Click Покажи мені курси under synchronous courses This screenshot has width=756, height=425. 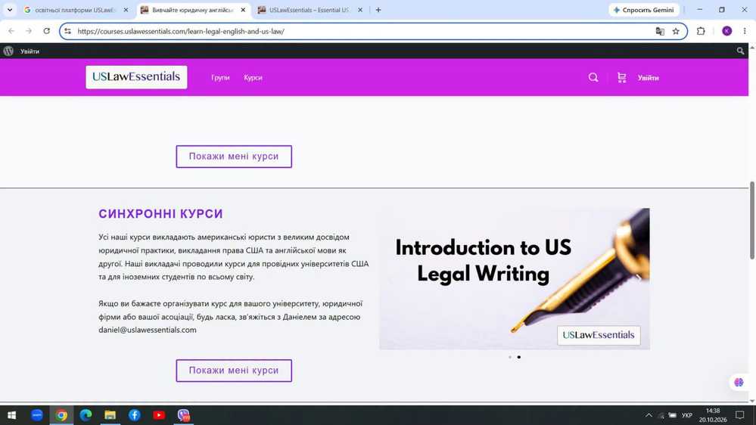[234, 371]
